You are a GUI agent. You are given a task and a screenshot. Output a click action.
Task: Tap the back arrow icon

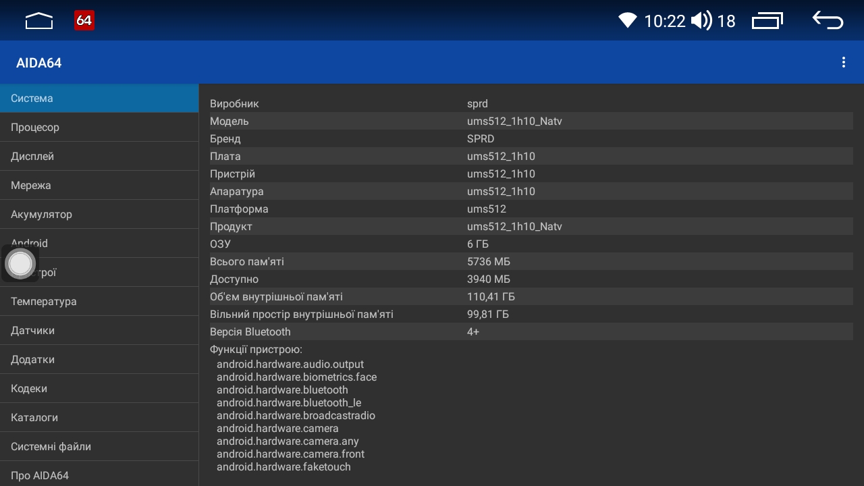click(x=828, y=20)
